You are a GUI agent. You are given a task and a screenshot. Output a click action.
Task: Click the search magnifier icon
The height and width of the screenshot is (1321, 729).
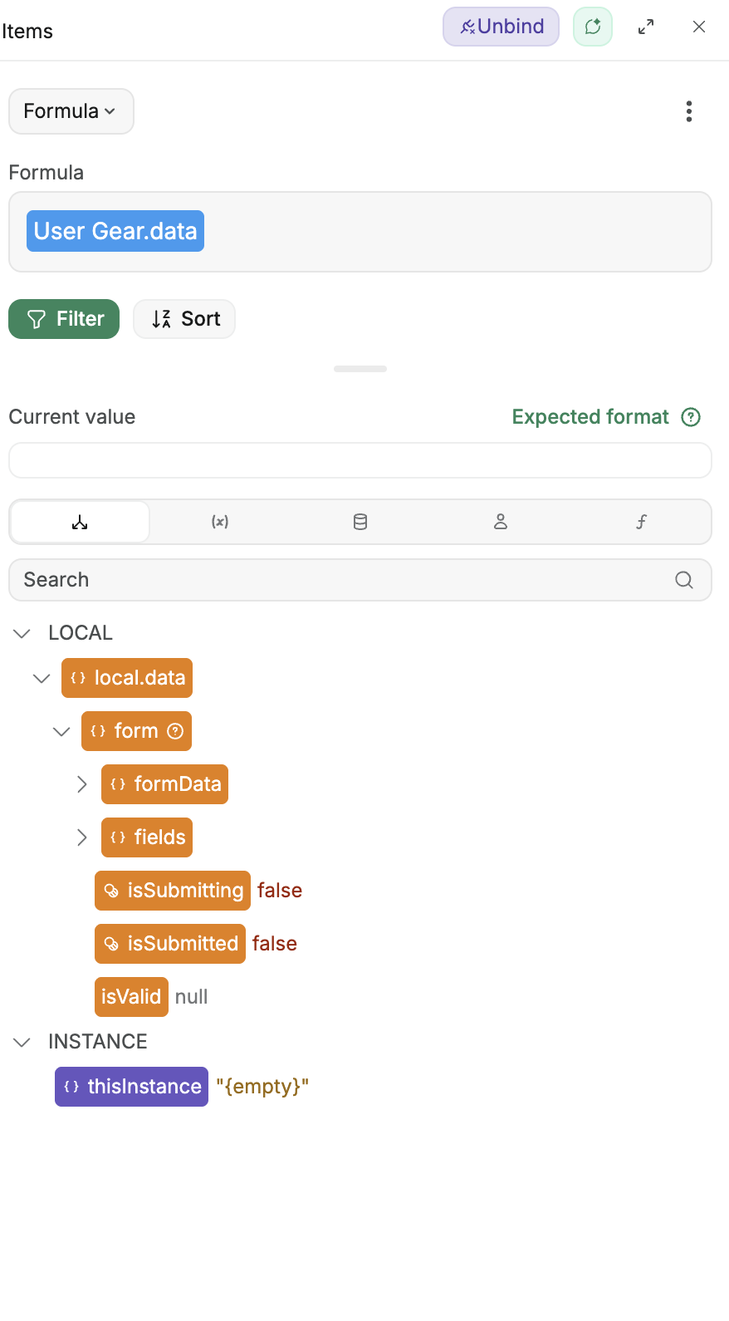[684, 580]
